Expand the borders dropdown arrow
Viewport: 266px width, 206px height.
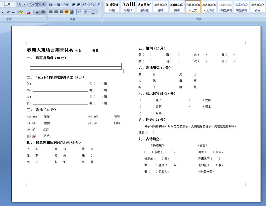[x=96, y=12]
